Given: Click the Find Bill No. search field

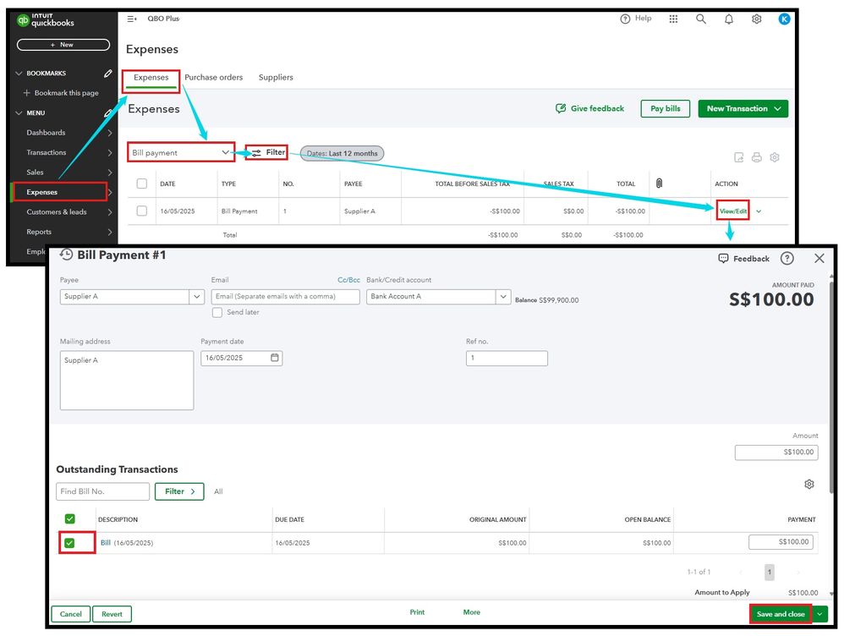Looking at the screenshot, I should (103, 491).
